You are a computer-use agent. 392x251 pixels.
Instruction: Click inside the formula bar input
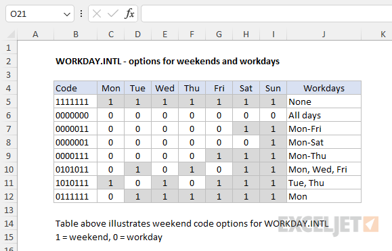267,14
